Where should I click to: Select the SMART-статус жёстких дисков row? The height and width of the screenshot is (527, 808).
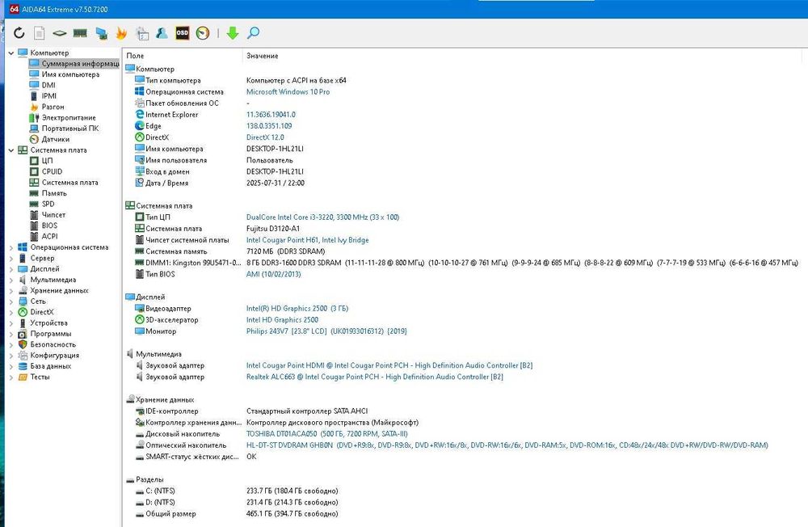[x=196, y=457]
